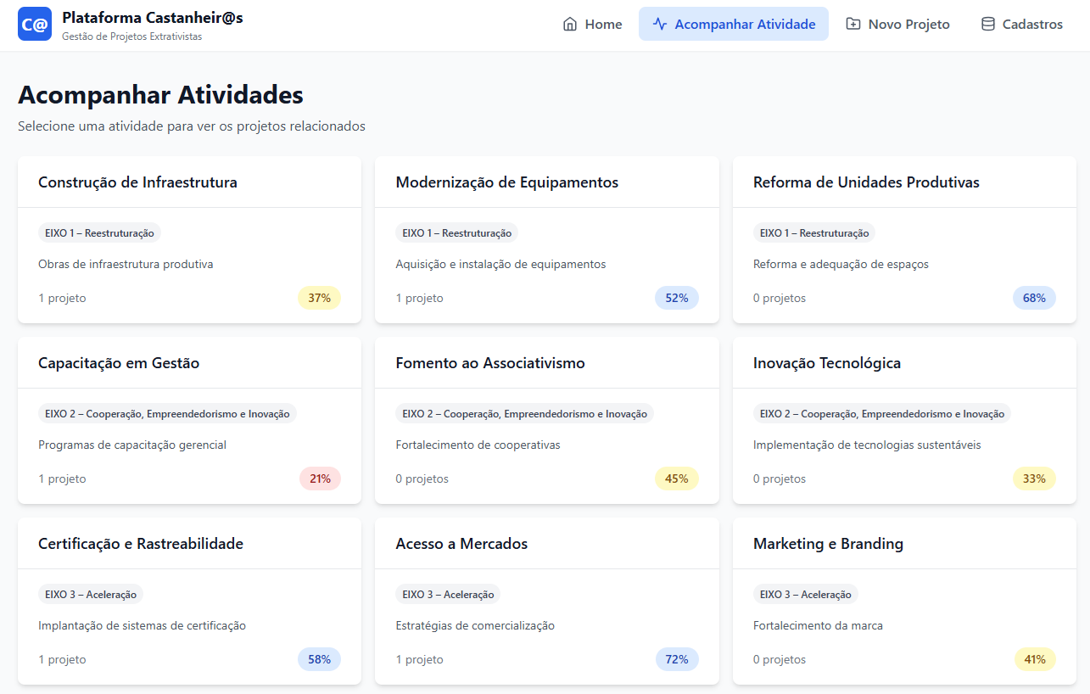Open Reforma de Unidades Produtivas activity

pos(904,239)
